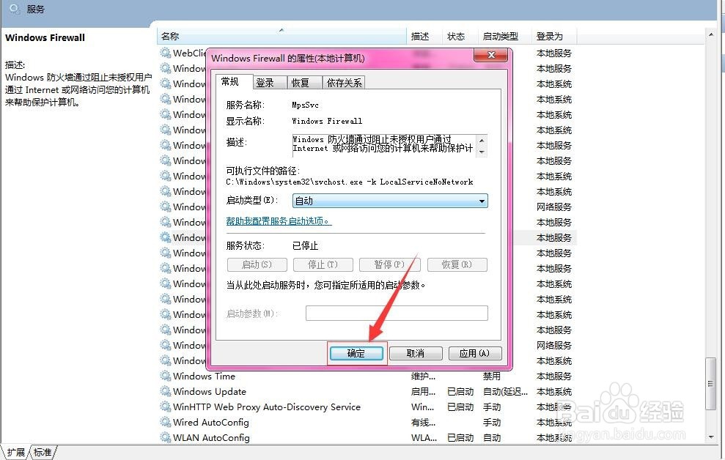The image size is (725, 460).
Task: Click the gear icon beside WinHTTP Web Proxy service
Action: (166, 407)
